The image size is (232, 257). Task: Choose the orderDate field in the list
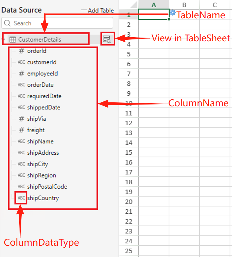click(40, 85)
